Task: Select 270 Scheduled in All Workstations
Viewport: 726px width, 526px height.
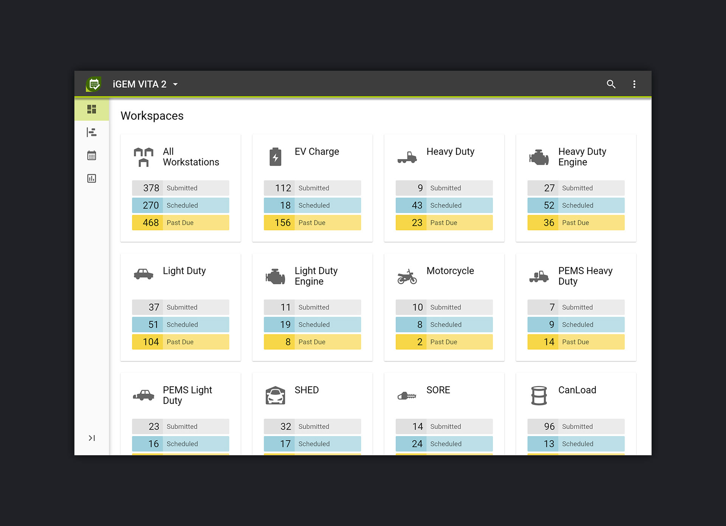Action: pyautogui.click(x=180, y=205)
